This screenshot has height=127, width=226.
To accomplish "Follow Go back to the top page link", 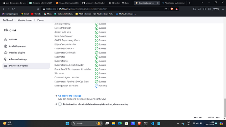I will pos(70,96).
